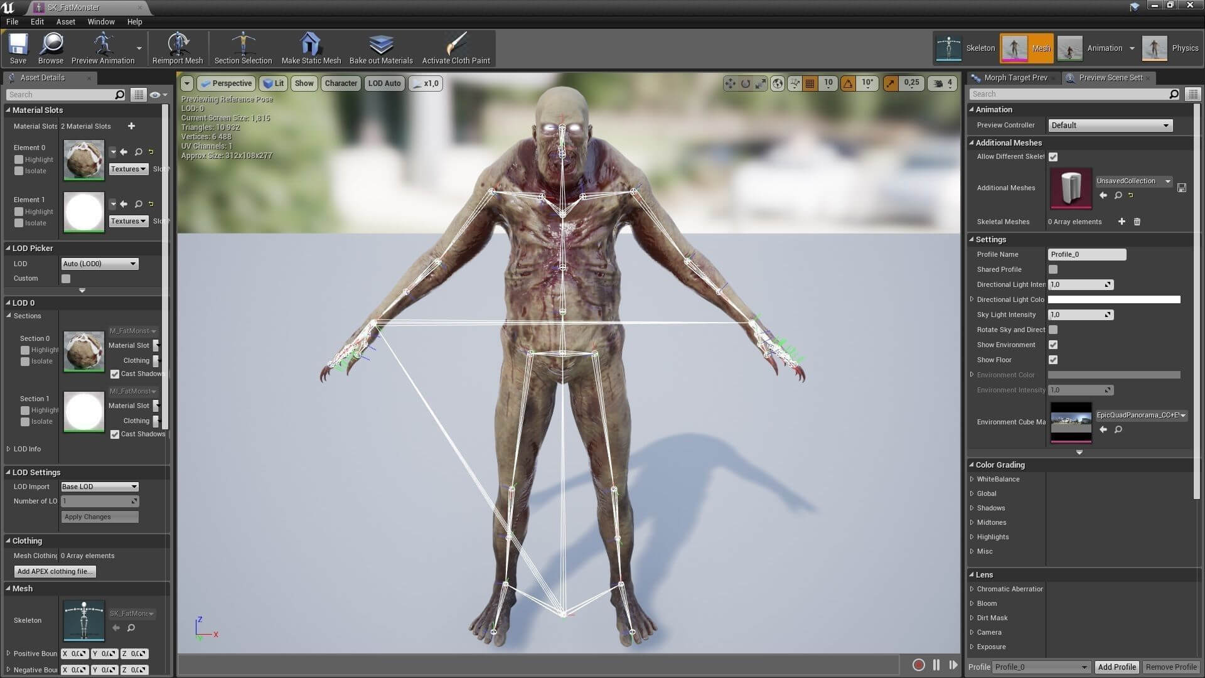This screenshot has width=1205, height=678.
Task: Click the Save toolbar icon
Action: [x=18, y=48]
